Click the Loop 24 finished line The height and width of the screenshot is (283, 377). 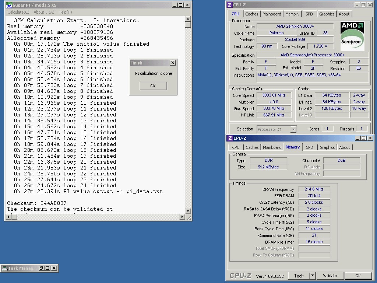(x=65, y=186)
